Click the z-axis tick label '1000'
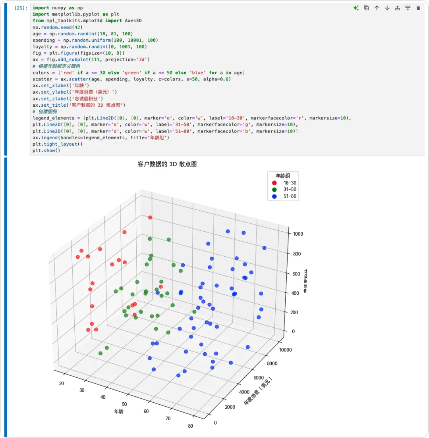 (x=298, y=234)
